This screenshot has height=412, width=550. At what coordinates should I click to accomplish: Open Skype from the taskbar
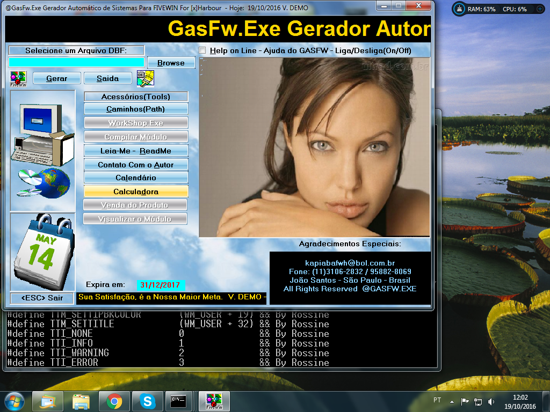[x=148, y=401]
